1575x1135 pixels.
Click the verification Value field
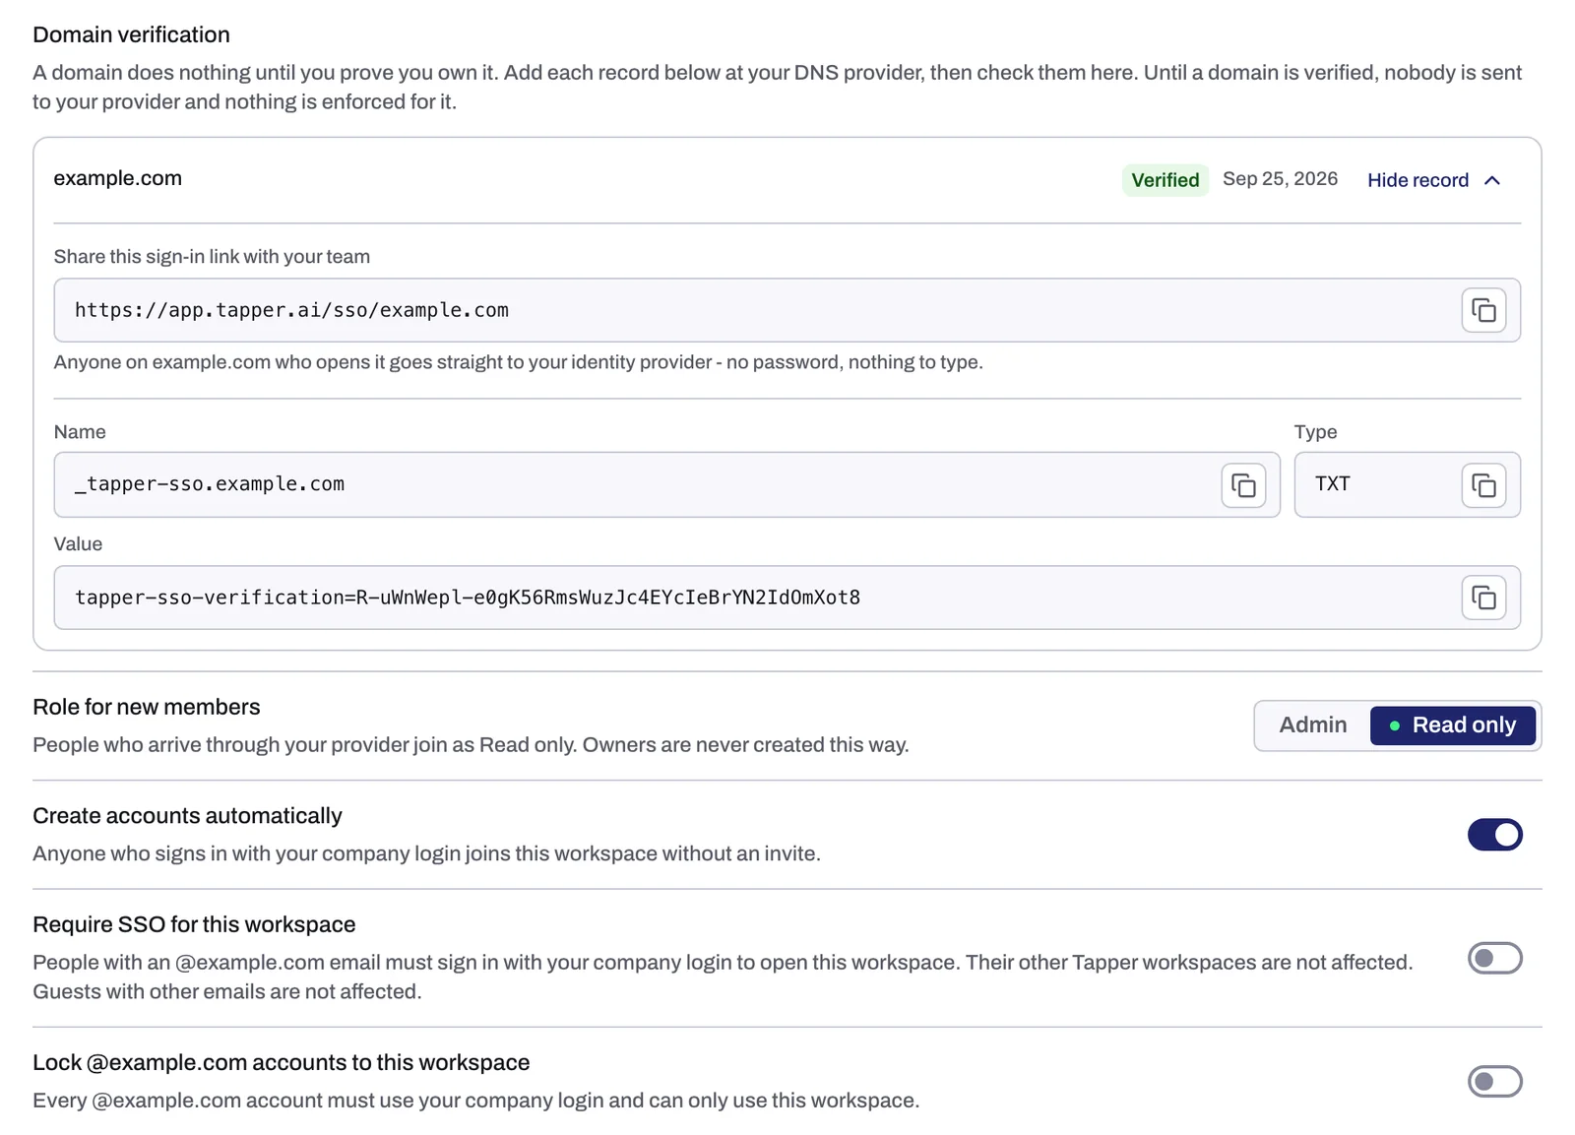[x=787, y=598]
